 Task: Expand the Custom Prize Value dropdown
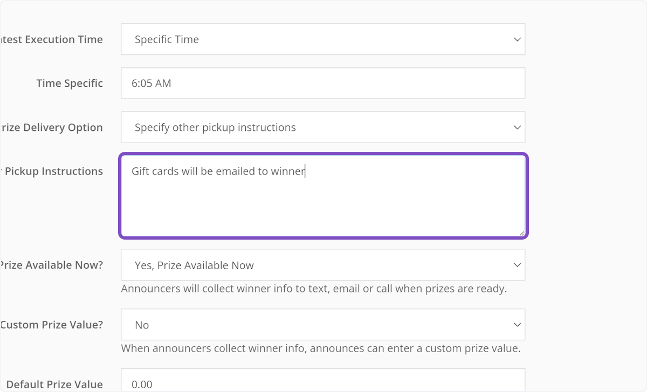(x=323, y=324)
